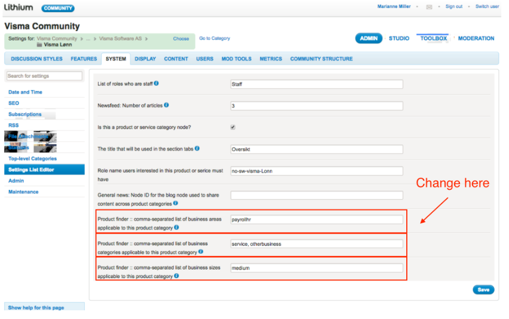
Task: Open Moderation in top navigation
Action: 476,38
